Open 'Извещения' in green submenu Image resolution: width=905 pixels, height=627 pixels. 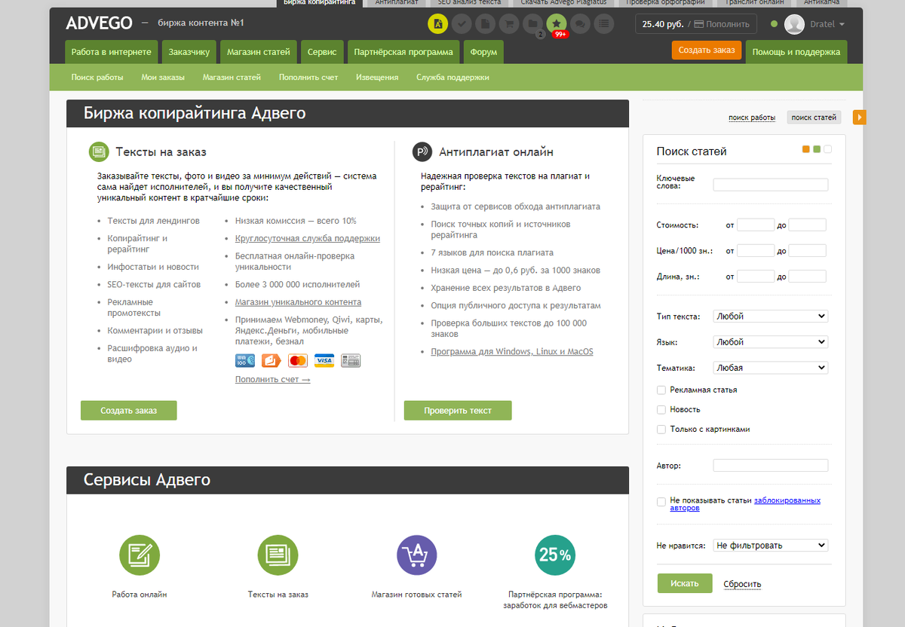pos(377,77)
